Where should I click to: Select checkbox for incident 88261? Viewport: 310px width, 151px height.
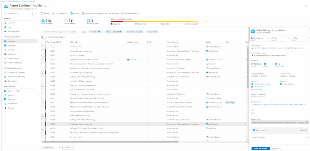pyautogui.click(x=43, y=98)
